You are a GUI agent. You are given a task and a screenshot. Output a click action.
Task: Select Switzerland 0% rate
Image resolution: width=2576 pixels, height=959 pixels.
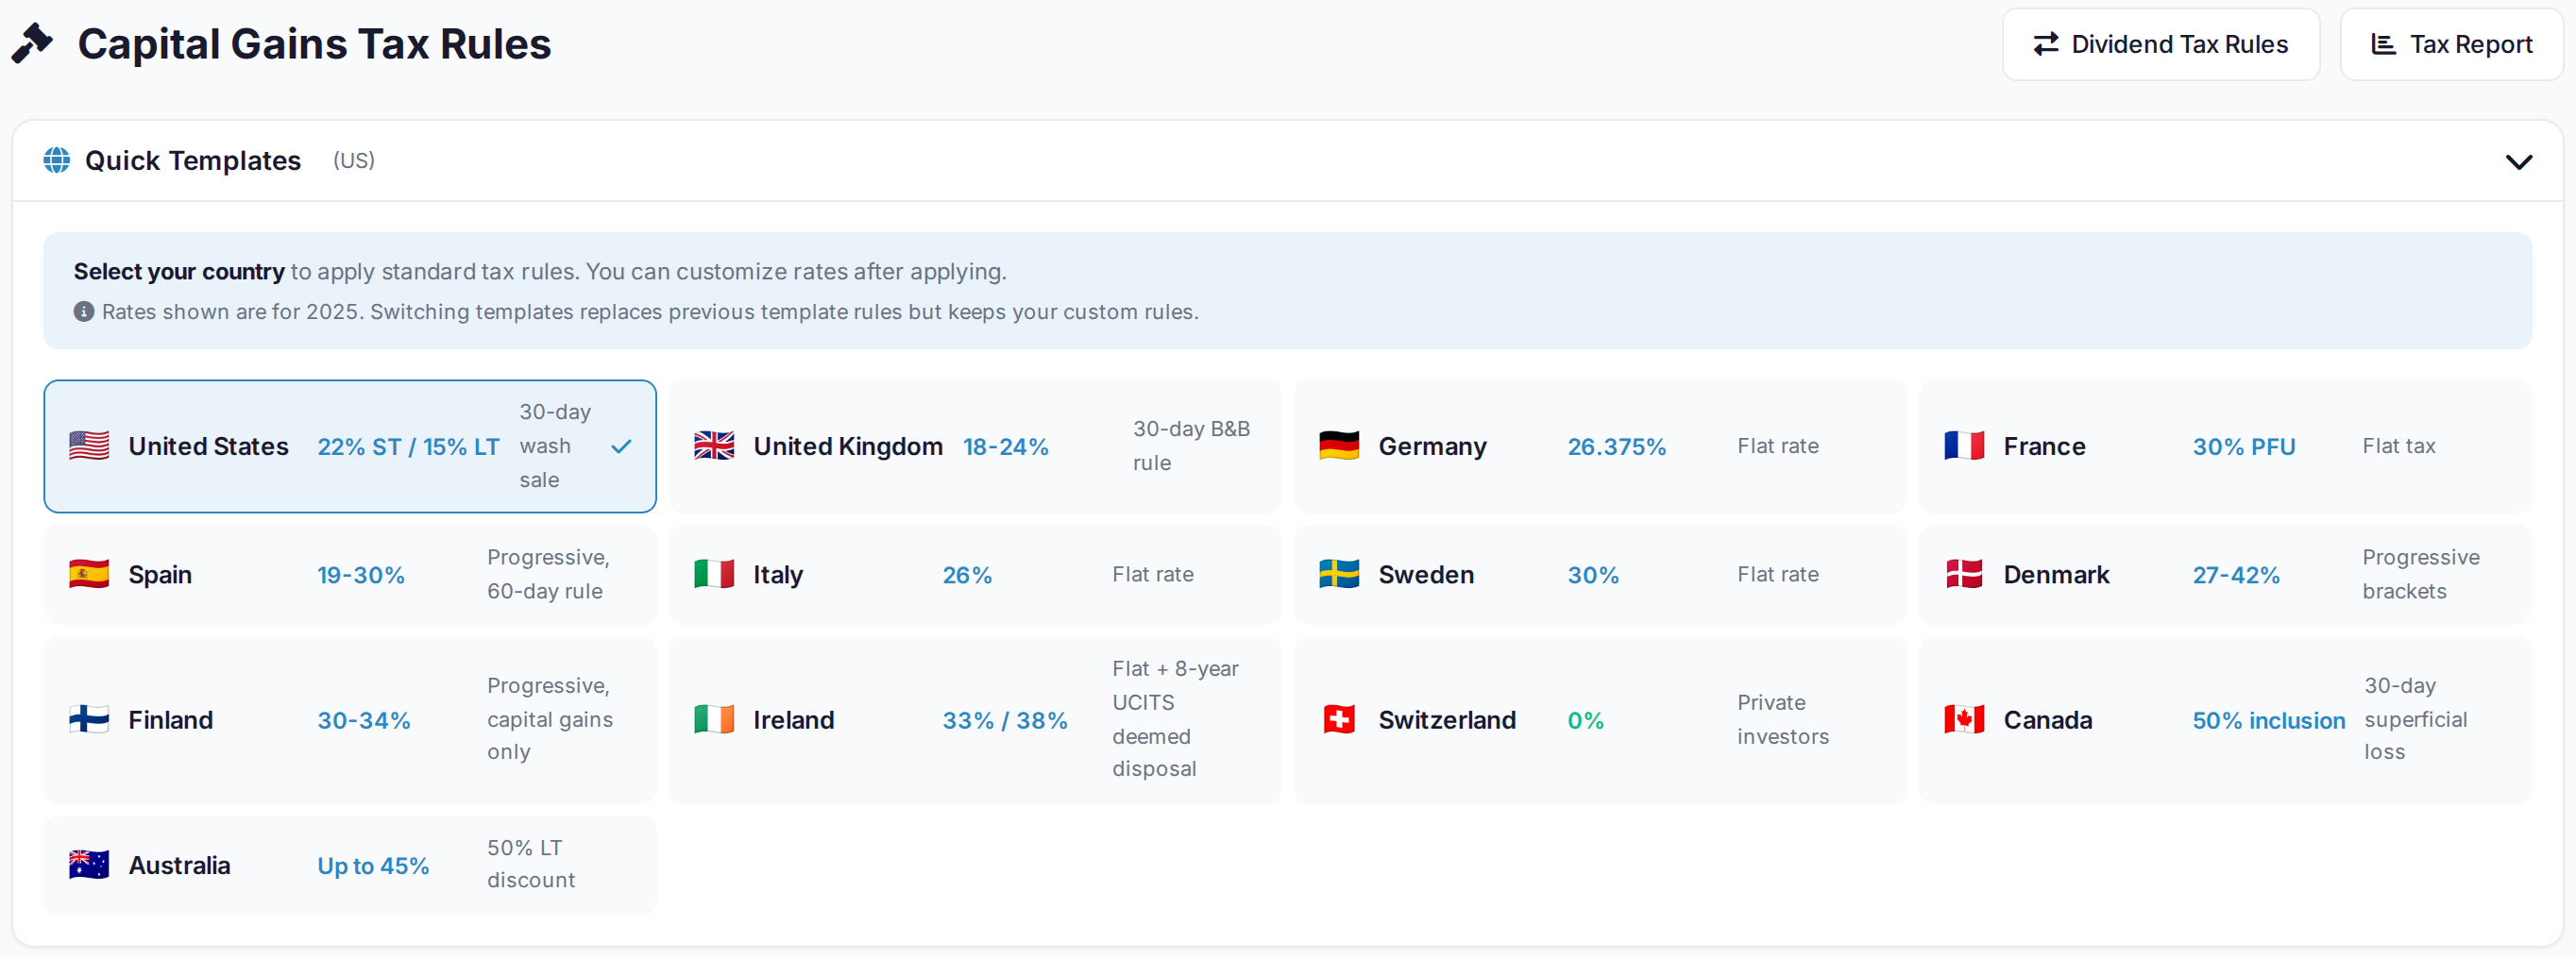(x=1585, y=720)
